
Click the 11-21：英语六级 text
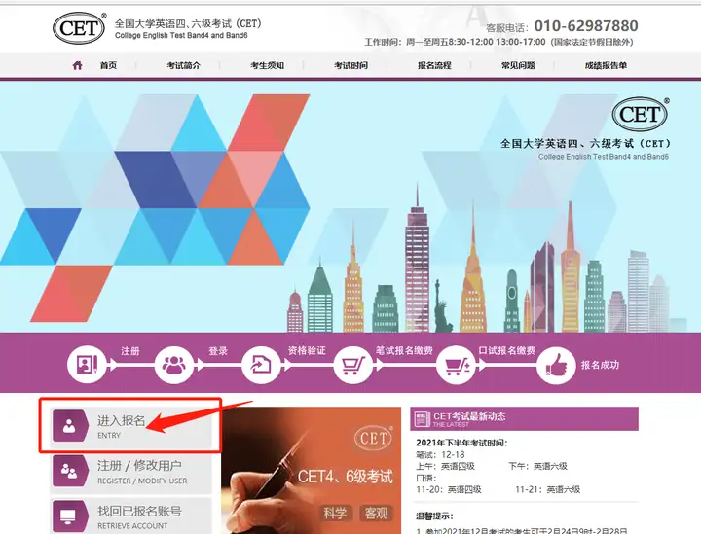click(547, 489)
